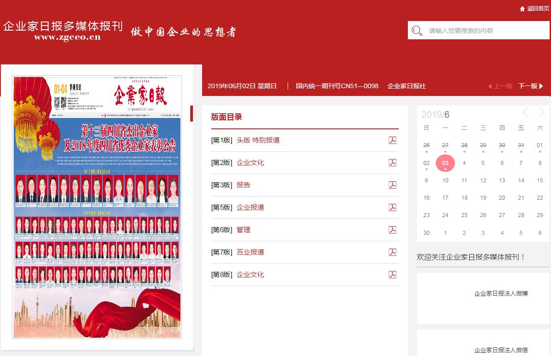Screen dimensions: 551x356
Task: Open PDF icon for 第5版 企业报道
Action: pyautogui.click(x=392, y=207)
